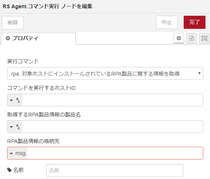Screen dimensions: 210x179
Task: Click the 削除 button
Action: (x=13, y=22)
